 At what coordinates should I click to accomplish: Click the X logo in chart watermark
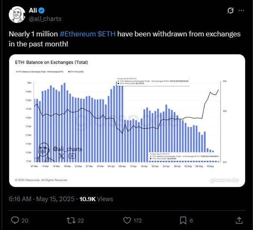coord(61,156)
